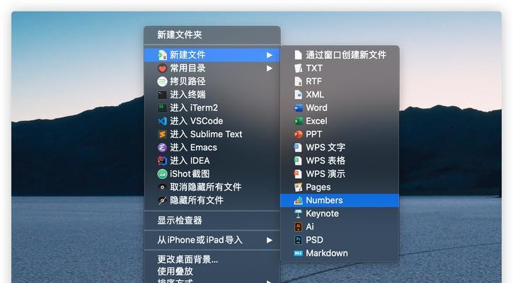Click the PowerPoint PPT icon
513x283 pixels.
pos(298,134)
